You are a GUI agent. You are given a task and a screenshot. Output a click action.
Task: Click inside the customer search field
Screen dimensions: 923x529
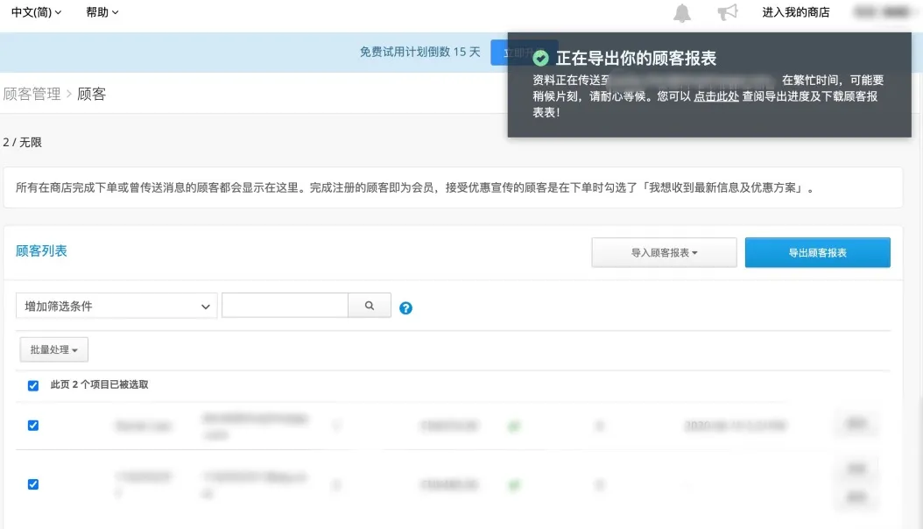285,305
